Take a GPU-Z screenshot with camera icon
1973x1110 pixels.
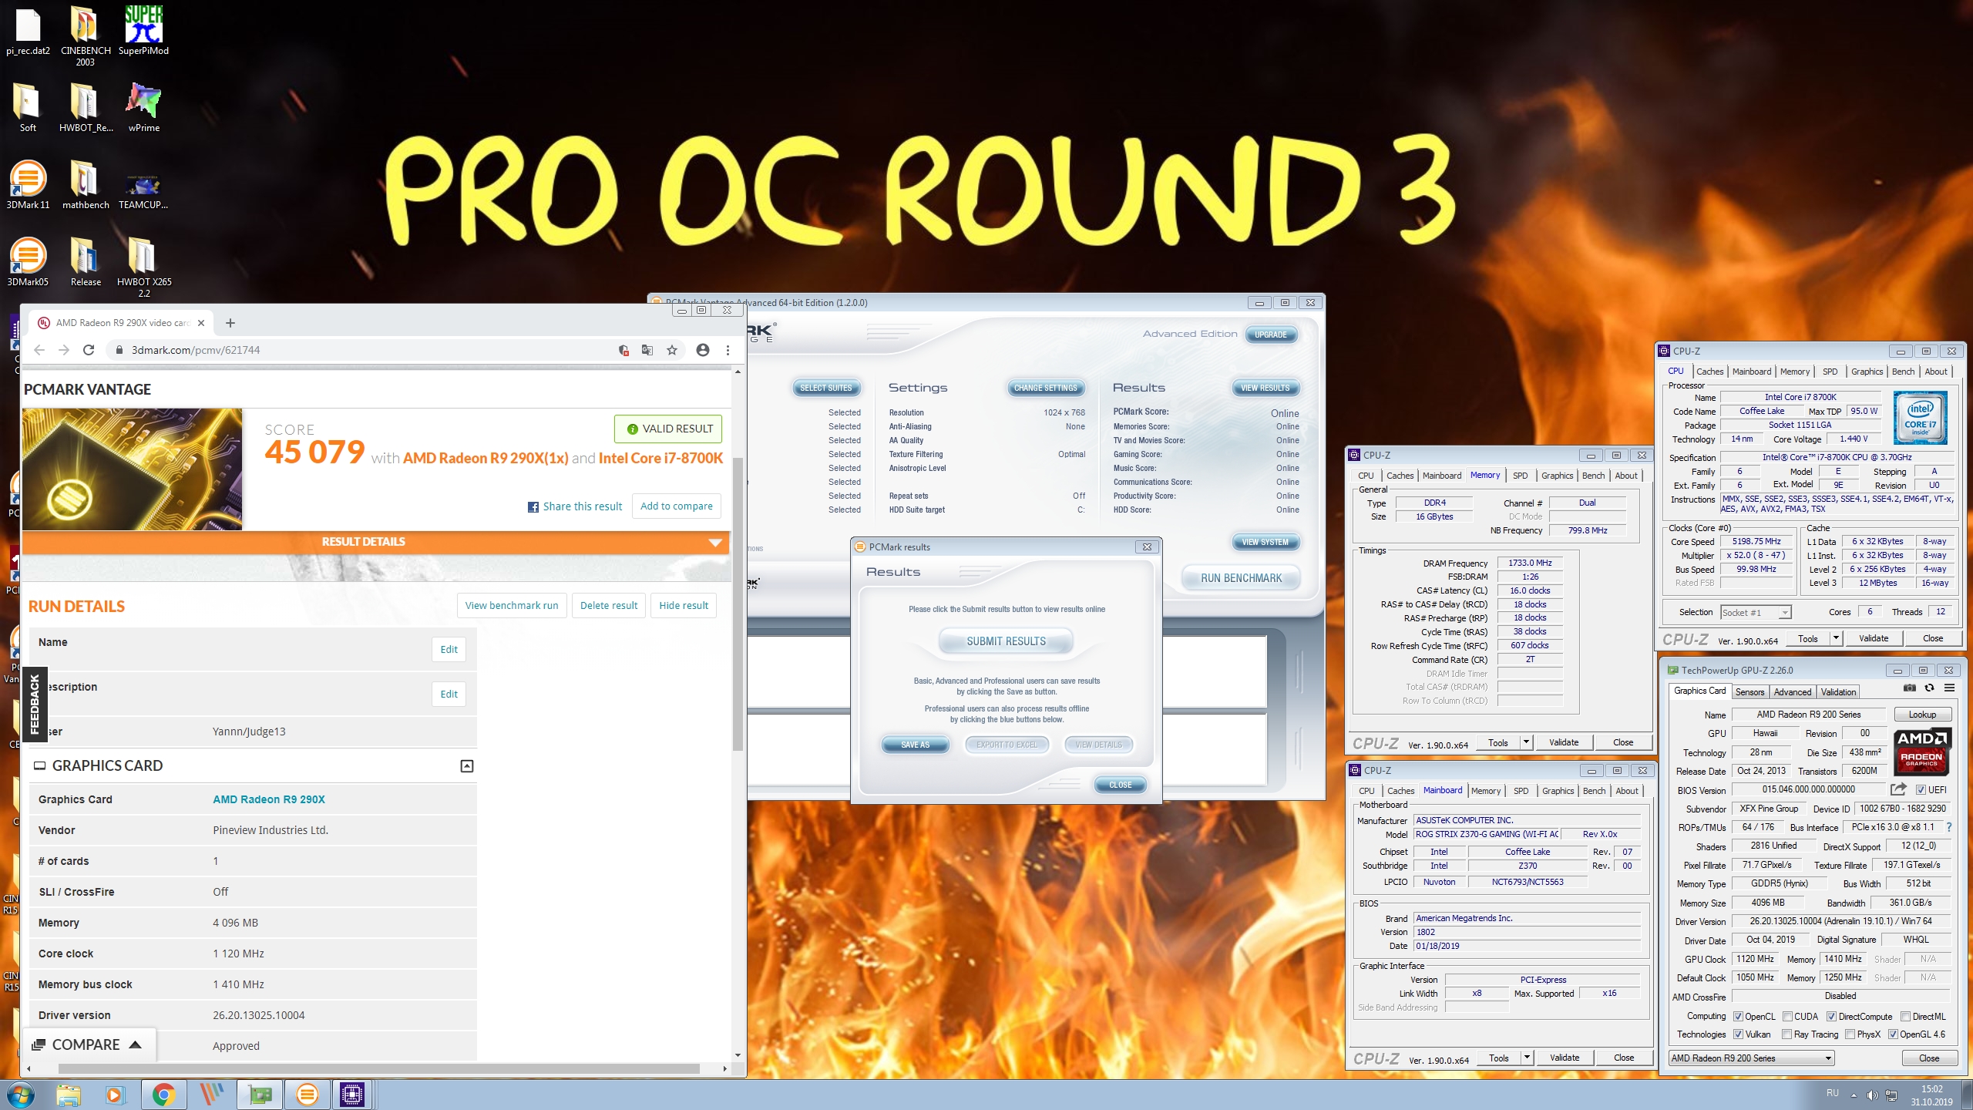1909,688
